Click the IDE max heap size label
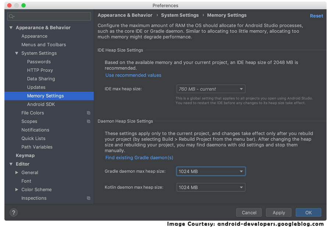 123,89
